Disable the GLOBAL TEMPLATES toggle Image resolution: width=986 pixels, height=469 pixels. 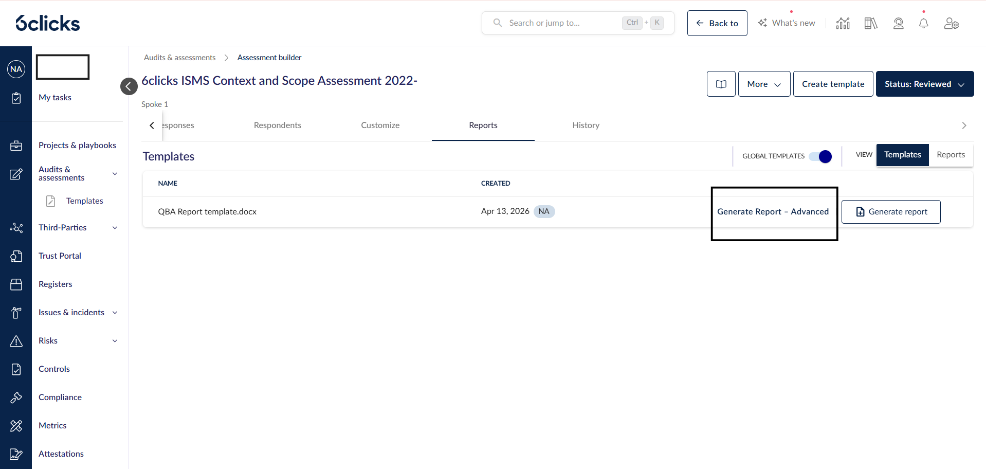[819, 156]
